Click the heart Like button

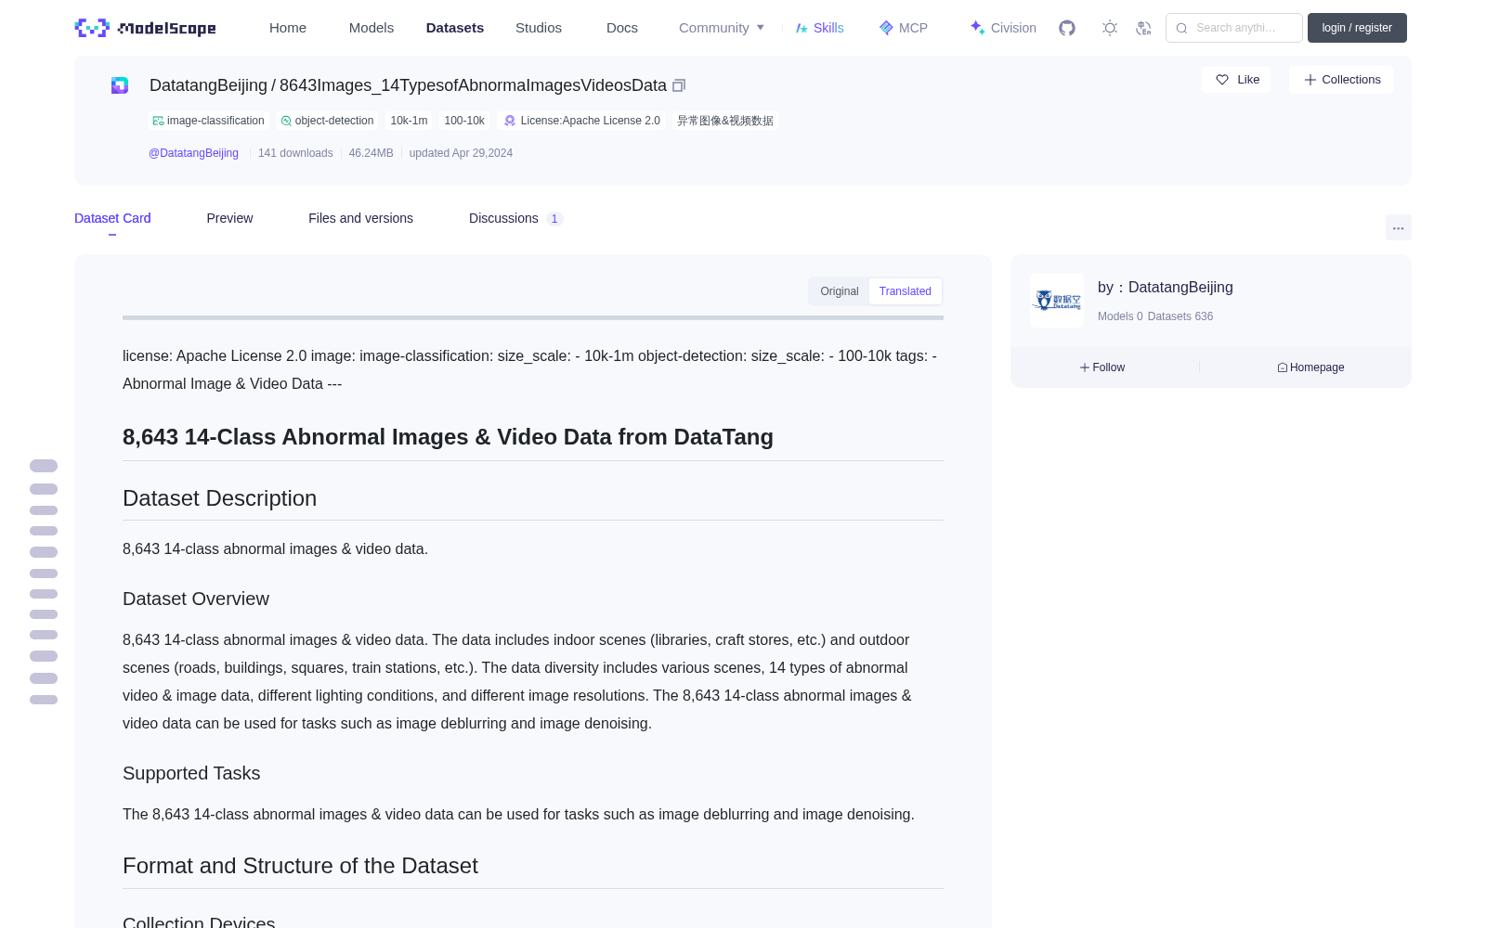tap(1236, 80)
